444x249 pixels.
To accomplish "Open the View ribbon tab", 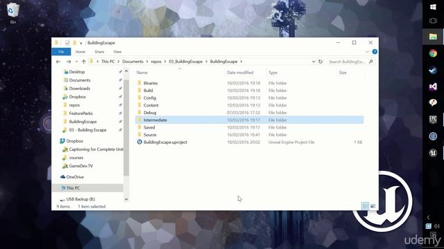I will pyautogui.click(x=117, y=52).
